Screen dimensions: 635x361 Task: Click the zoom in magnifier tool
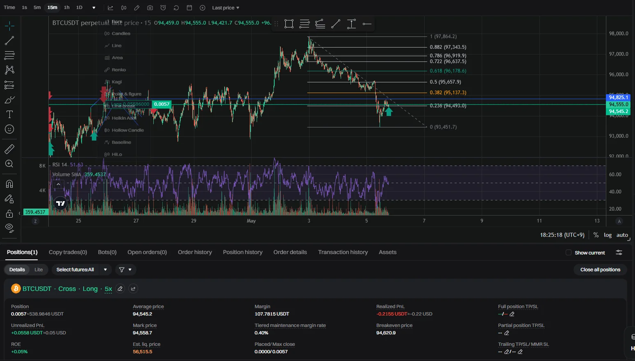9,164
